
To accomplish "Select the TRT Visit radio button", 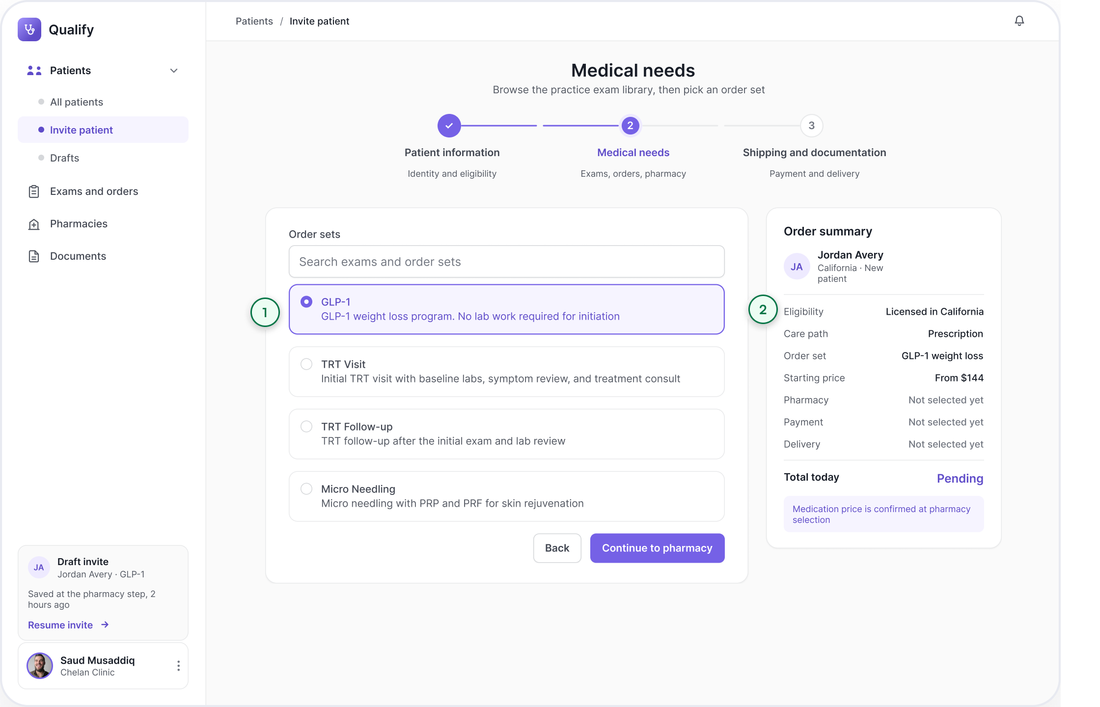I will (306, 364).
